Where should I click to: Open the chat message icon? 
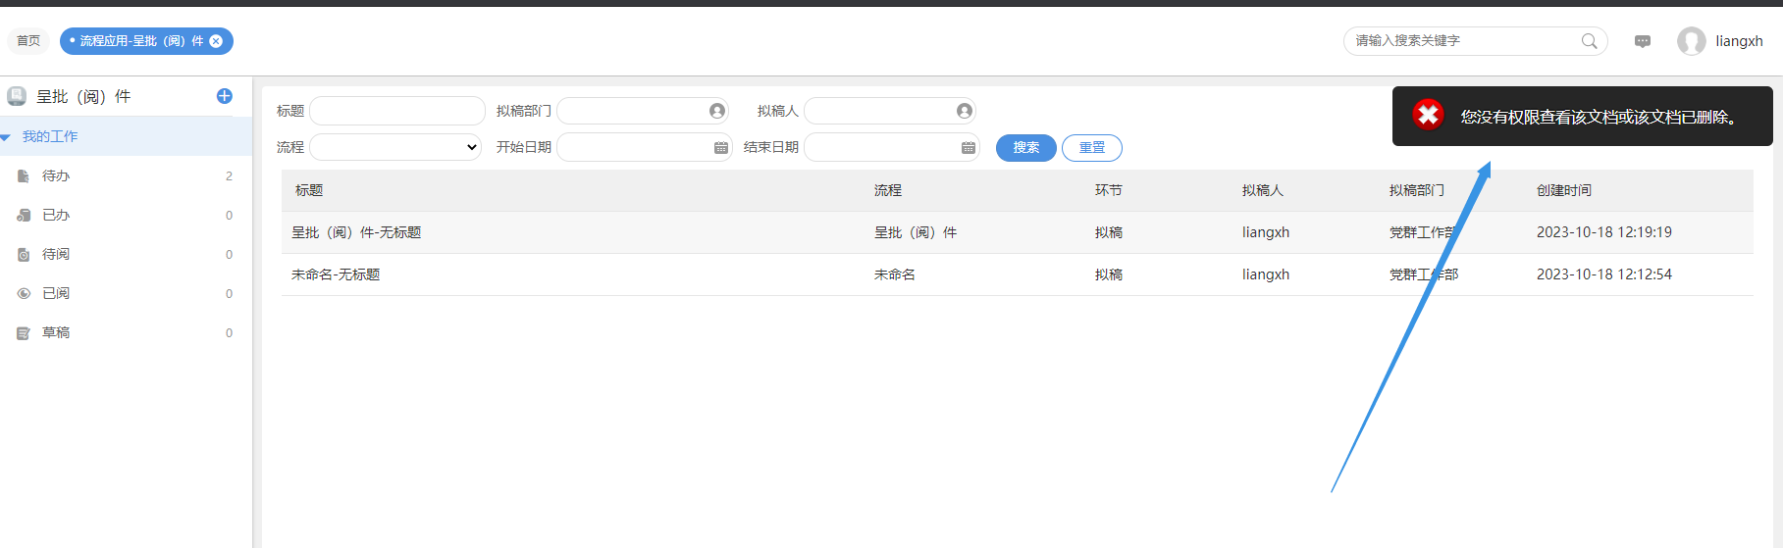1643,41
